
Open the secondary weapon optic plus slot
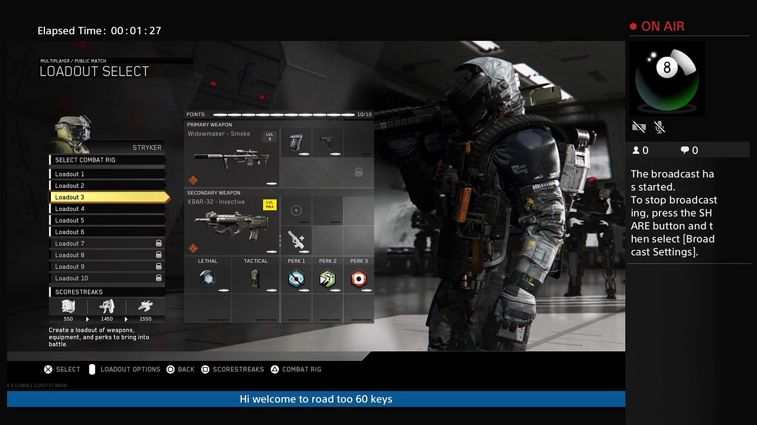(296, 210)
